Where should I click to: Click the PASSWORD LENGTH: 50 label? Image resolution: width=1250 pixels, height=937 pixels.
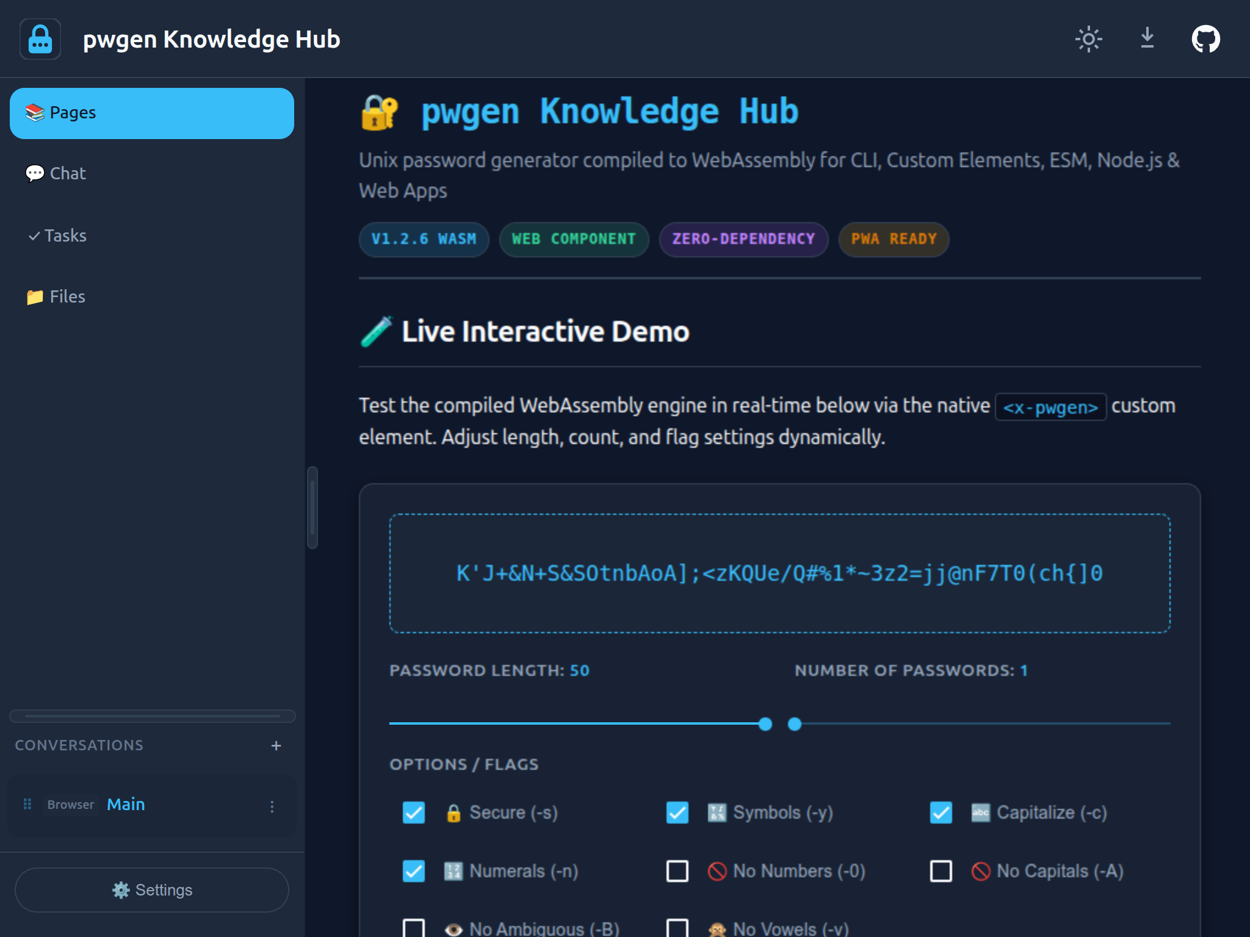(490, 670)
